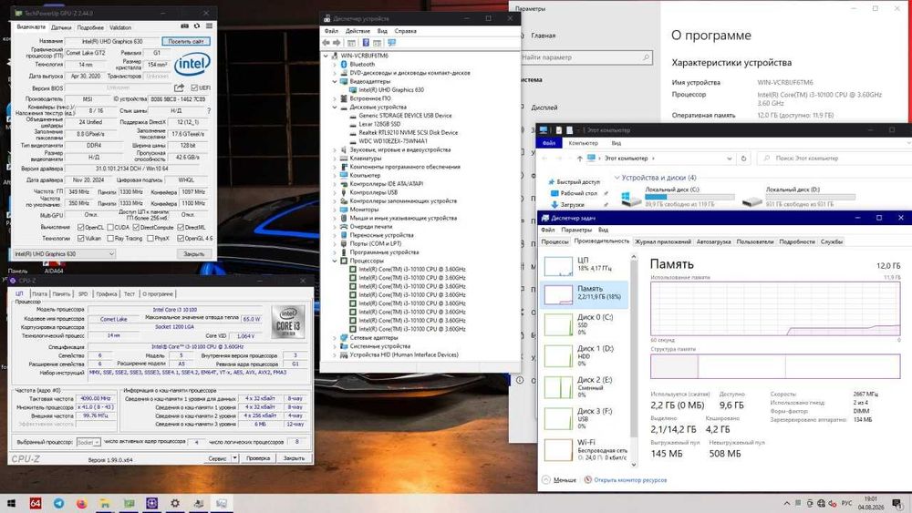Click the Settings gear icon in the taskbar
Screen dimensions: 912x513
point(175,503)
